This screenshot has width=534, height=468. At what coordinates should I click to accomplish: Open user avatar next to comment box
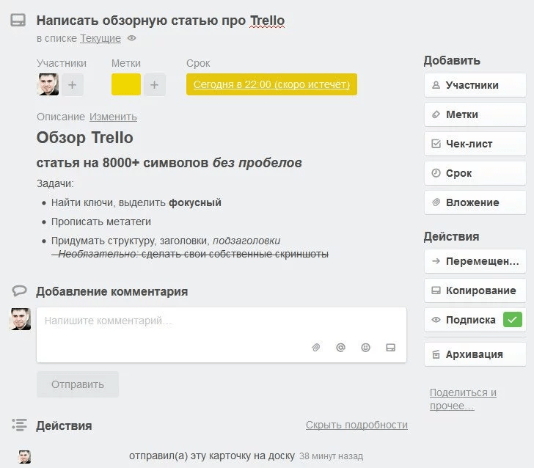pos(20,319)
